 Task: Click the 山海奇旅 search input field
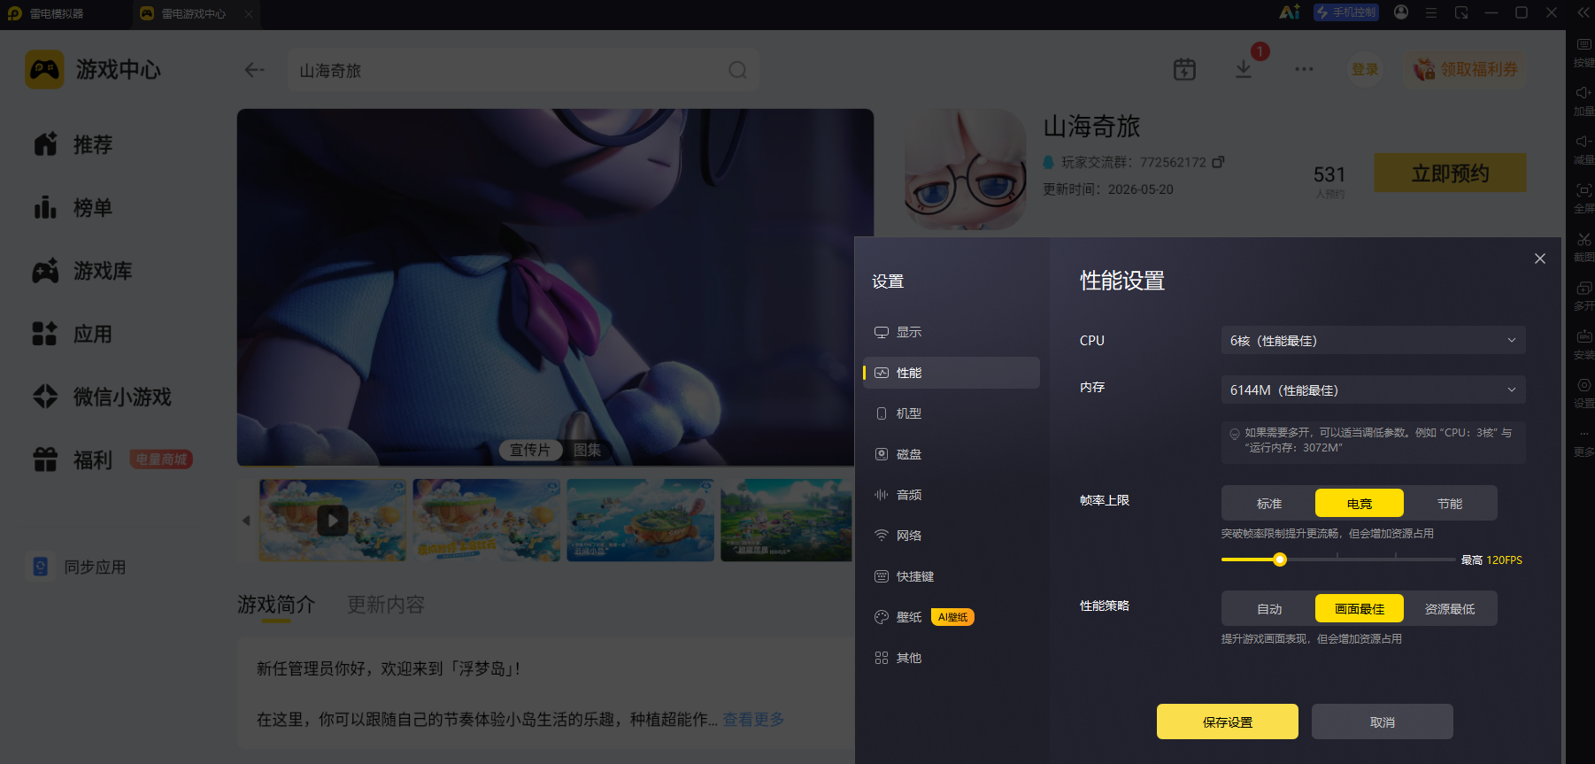tap(523, 70)
